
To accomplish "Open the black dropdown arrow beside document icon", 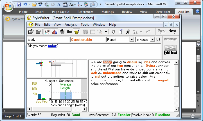I will [x=106, y=32].
